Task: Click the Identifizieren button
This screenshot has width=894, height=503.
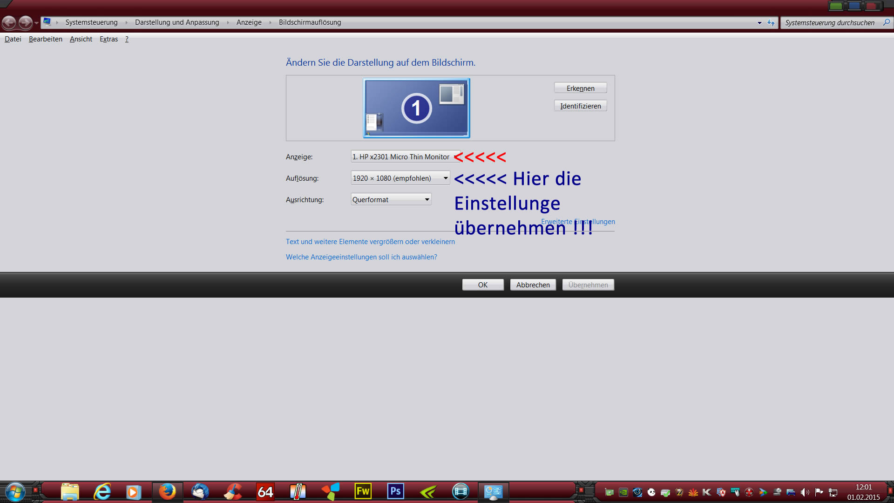Action: 580,106
